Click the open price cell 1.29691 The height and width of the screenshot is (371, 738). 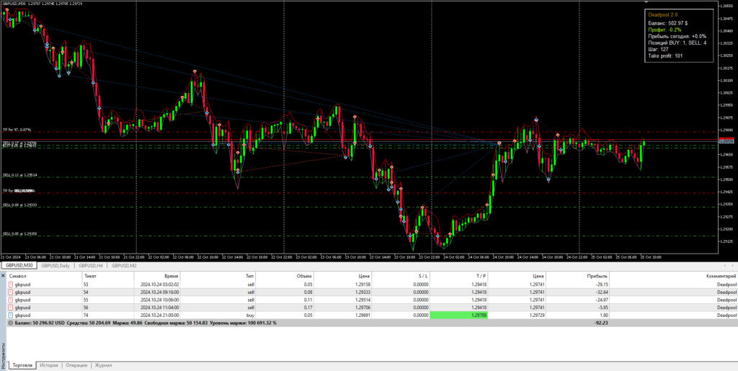363,315
